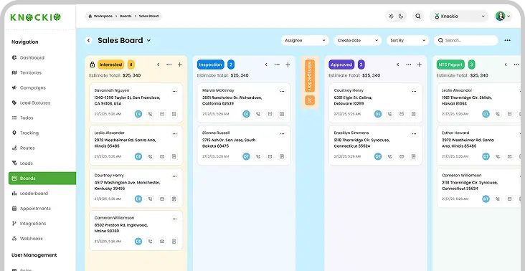Open the Cameron Williamson card in Interested
This screenshot has width=525, height=271.
(x=136, y=231)
